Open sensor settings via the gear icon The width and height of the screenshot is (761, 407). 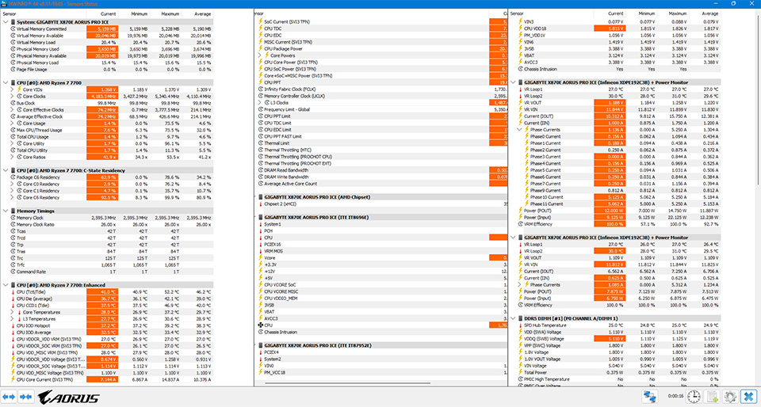click(x=729, y=396)
